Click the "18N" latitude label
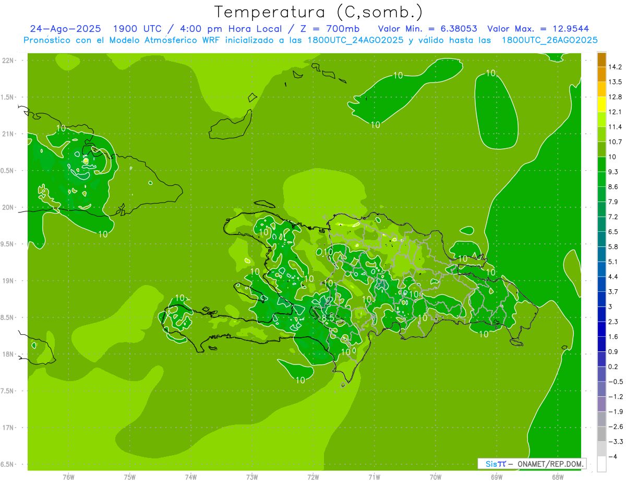 coord(9,354)
